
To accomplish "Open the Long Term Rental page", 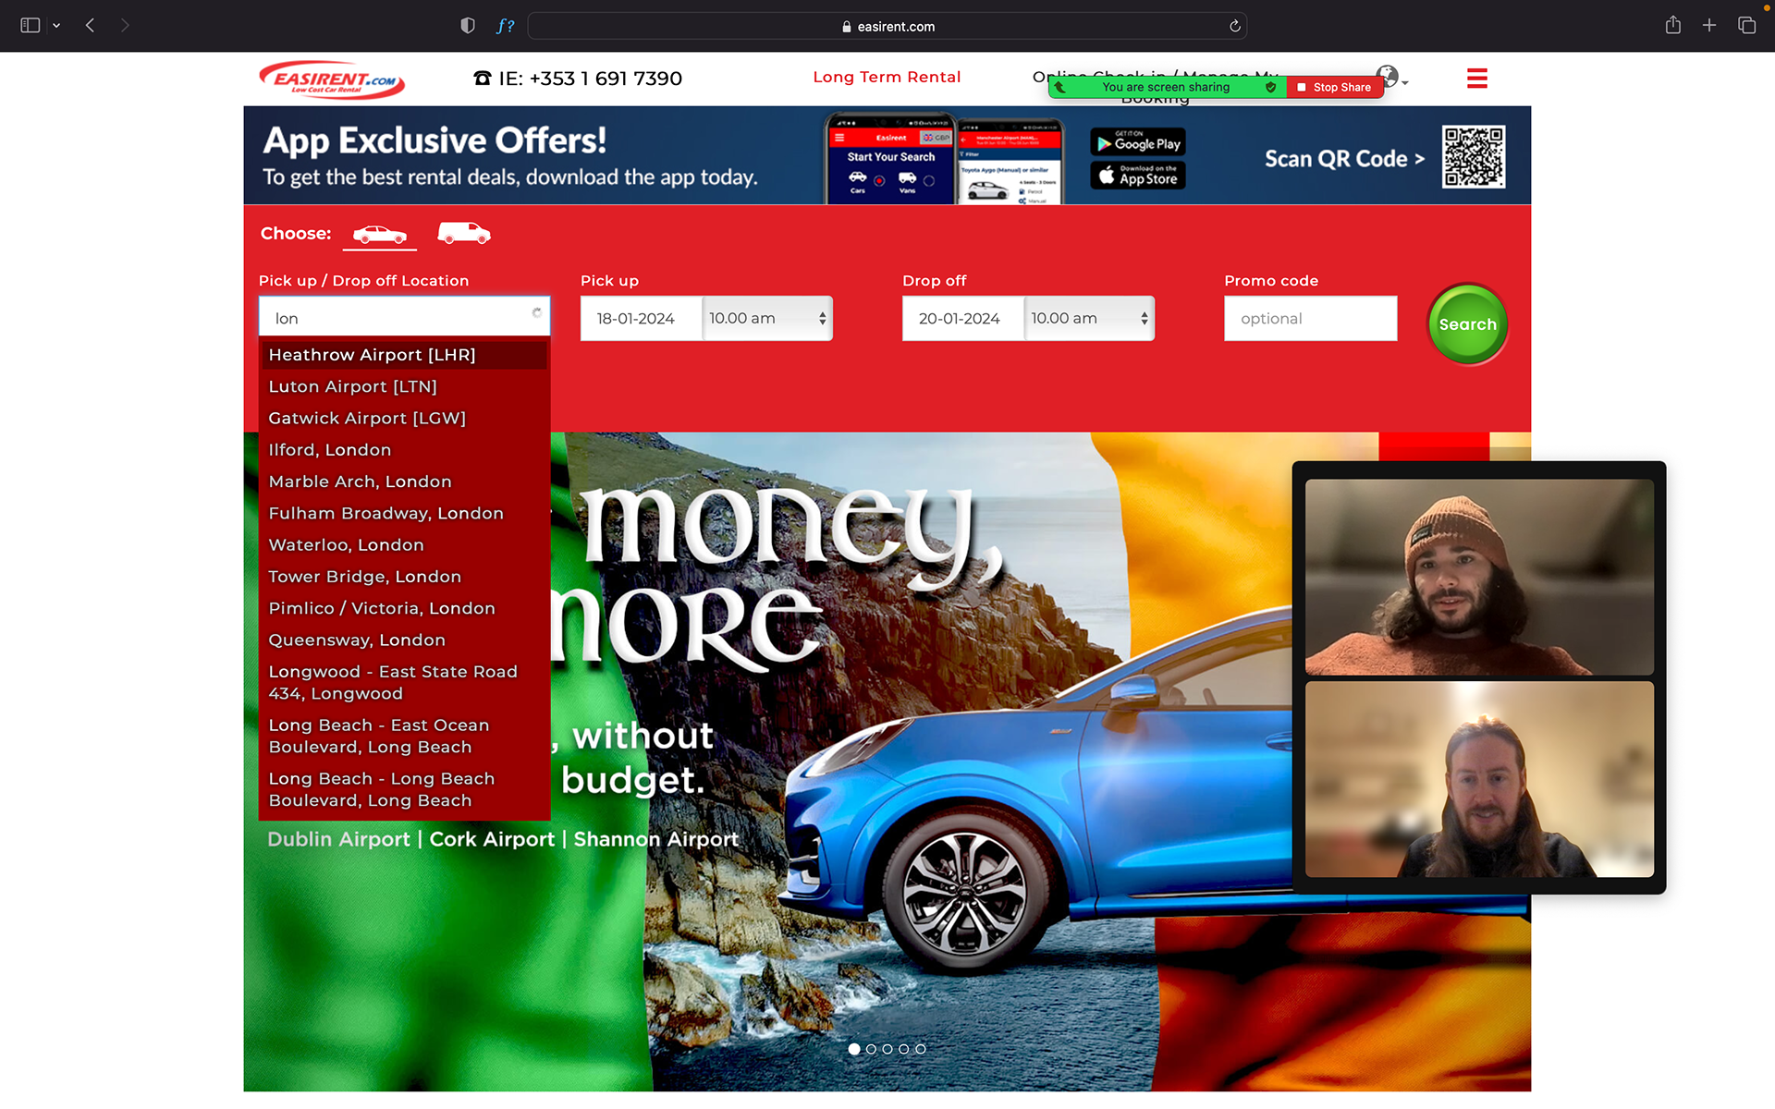I will coord(887,77).
